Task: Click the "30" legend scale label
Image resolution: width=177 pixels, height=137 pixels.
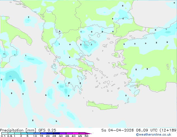Action: click(x=61, y=136)
